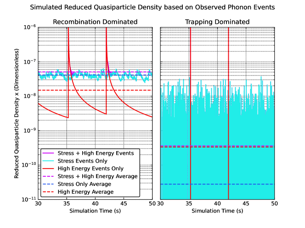Click the y-axis tick label 10⁻¹⁰

coord(29,165)
